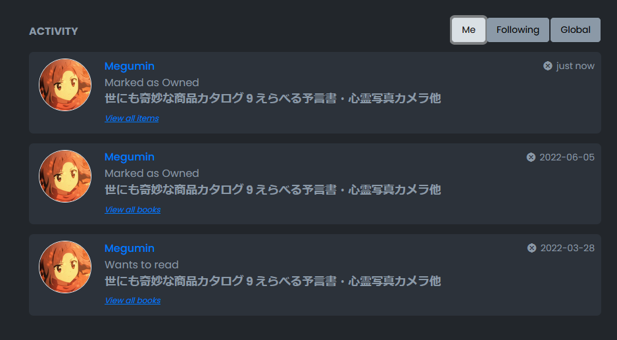Open Megumin's profile from the 'just now' entry
This screenshot has width=617, height=340.
coord(130,66)
